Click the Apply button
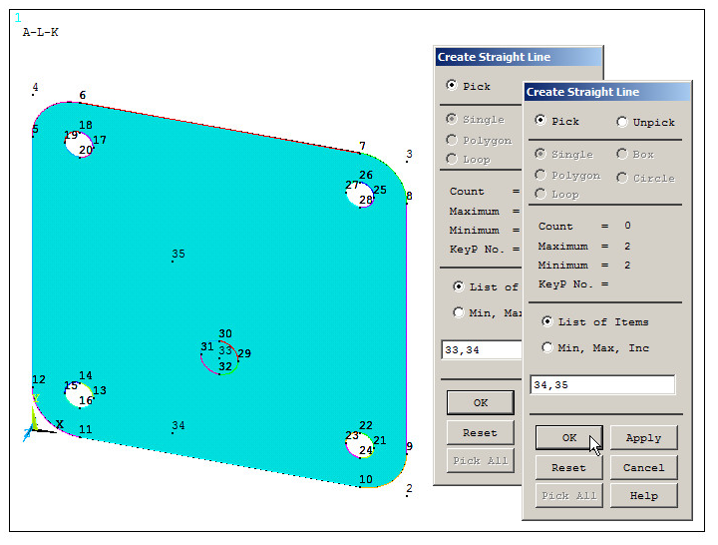 643,438
